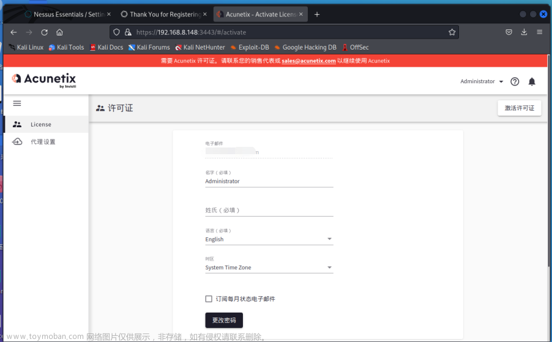552x342 pixels.
Task: Open the downloads arrow icon
Action: click(524, 32)
